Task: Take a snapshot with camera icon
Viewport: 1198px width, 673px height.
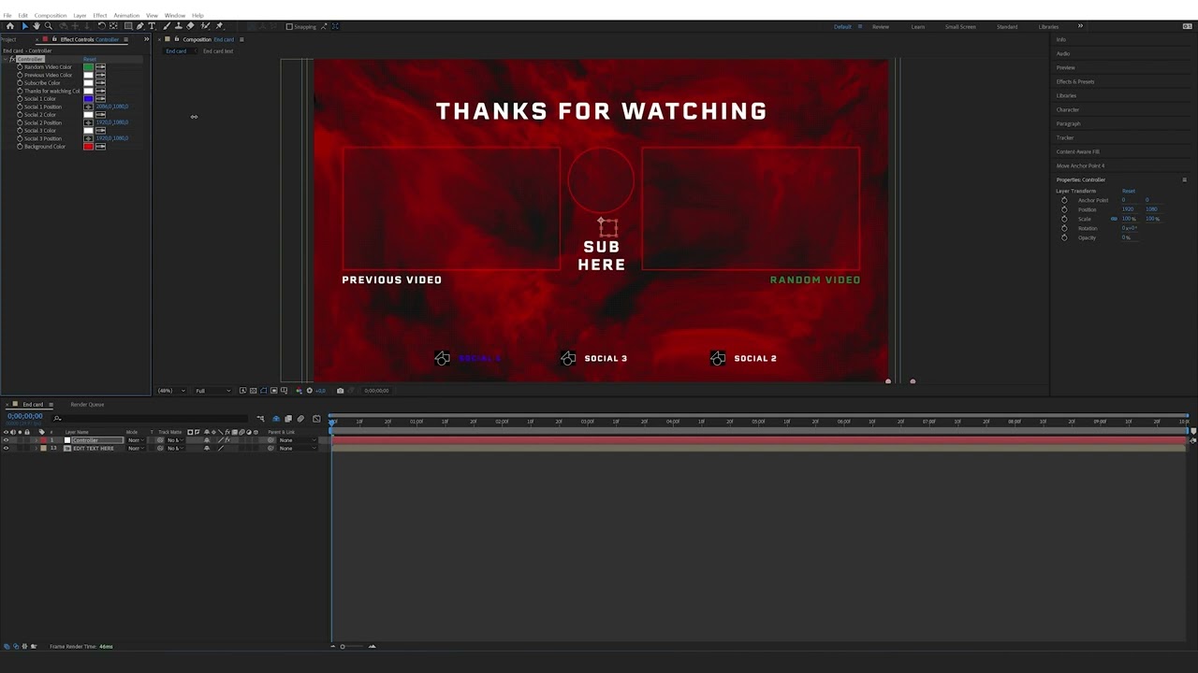Action: [340, 391]
